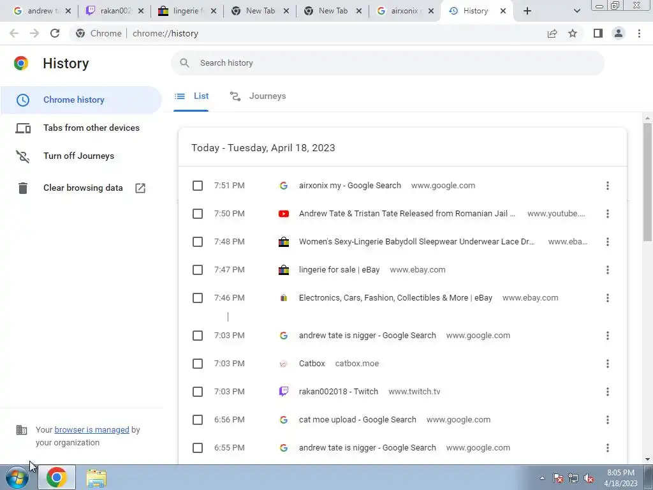Screen dimensions: 653x490
Task: Open the airxonix my - Google Search entry
Action: (350, 186)
